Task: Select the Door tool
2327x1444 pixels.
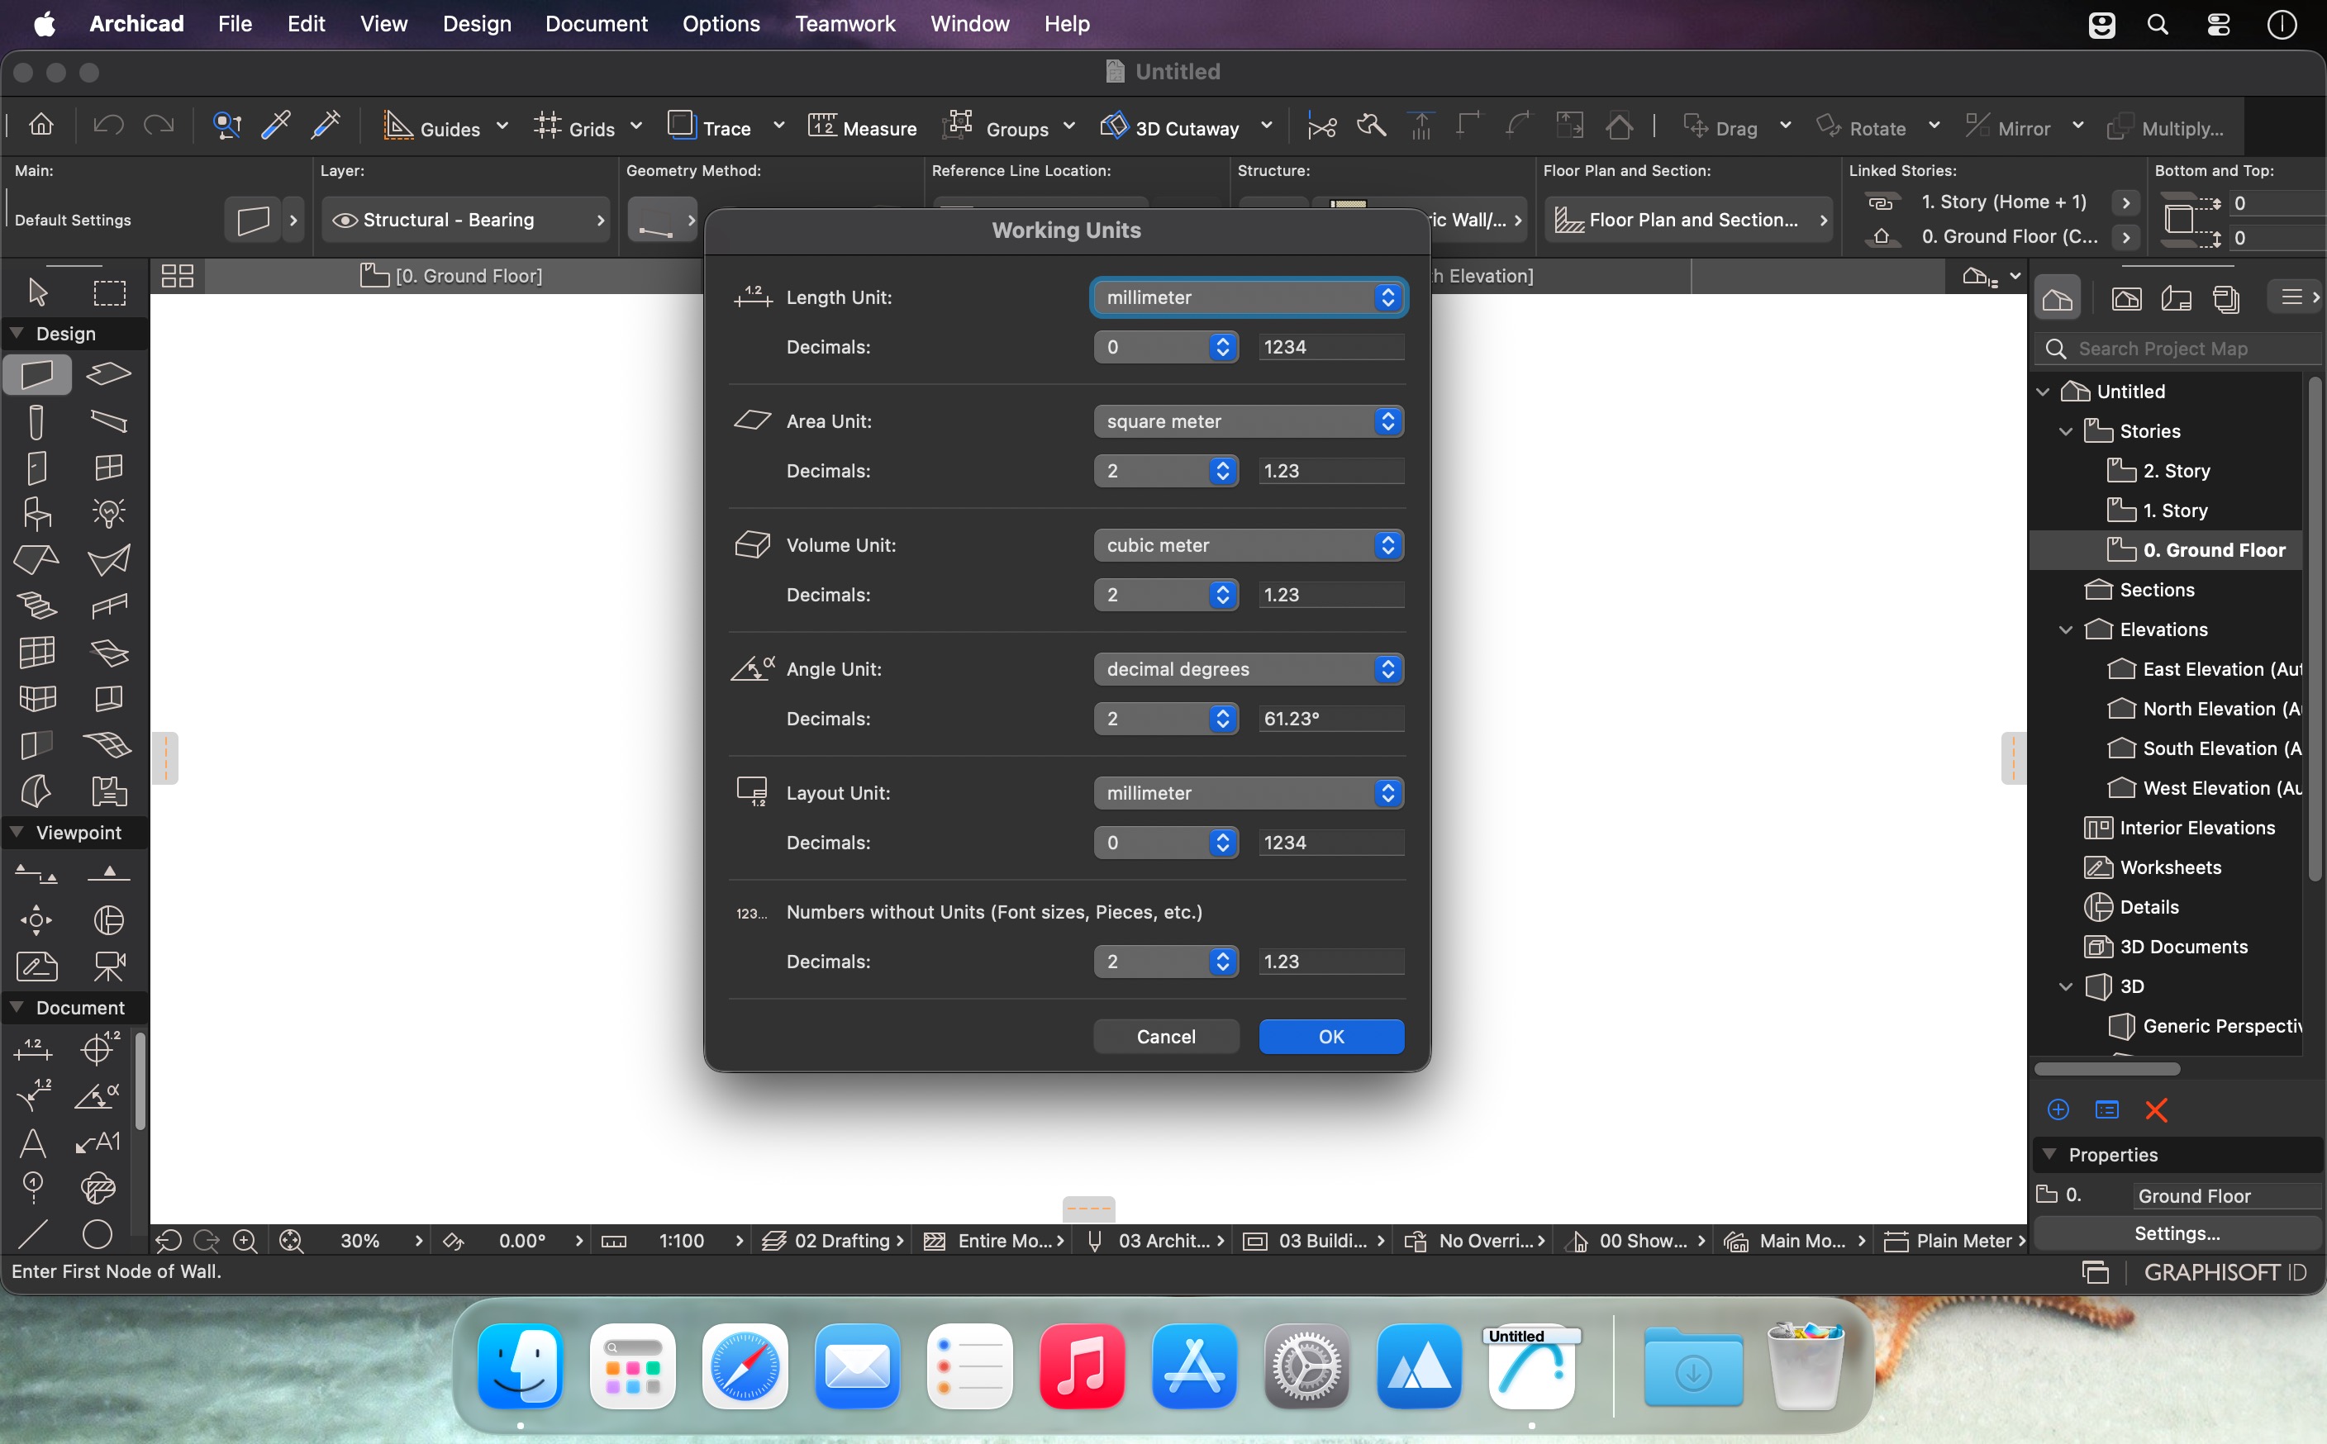Action: [37, 468]
